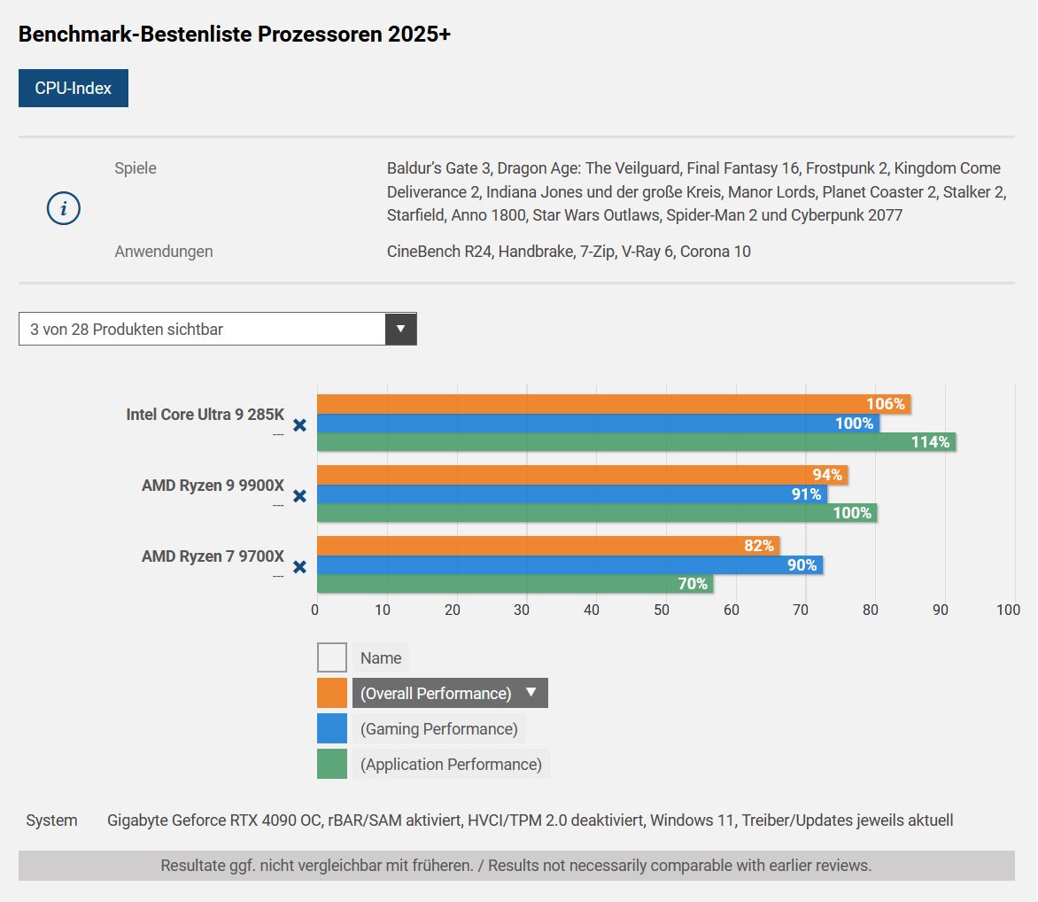This screenshot has height=902, width=1038.
Task: Click the orange Overall Performance swatch
Action: pyautogui.click(x=331, y=693)
